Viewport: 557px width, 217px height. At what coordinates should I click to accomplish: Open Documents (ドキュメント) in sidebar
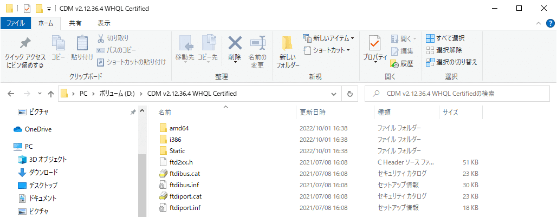point(37,198)
